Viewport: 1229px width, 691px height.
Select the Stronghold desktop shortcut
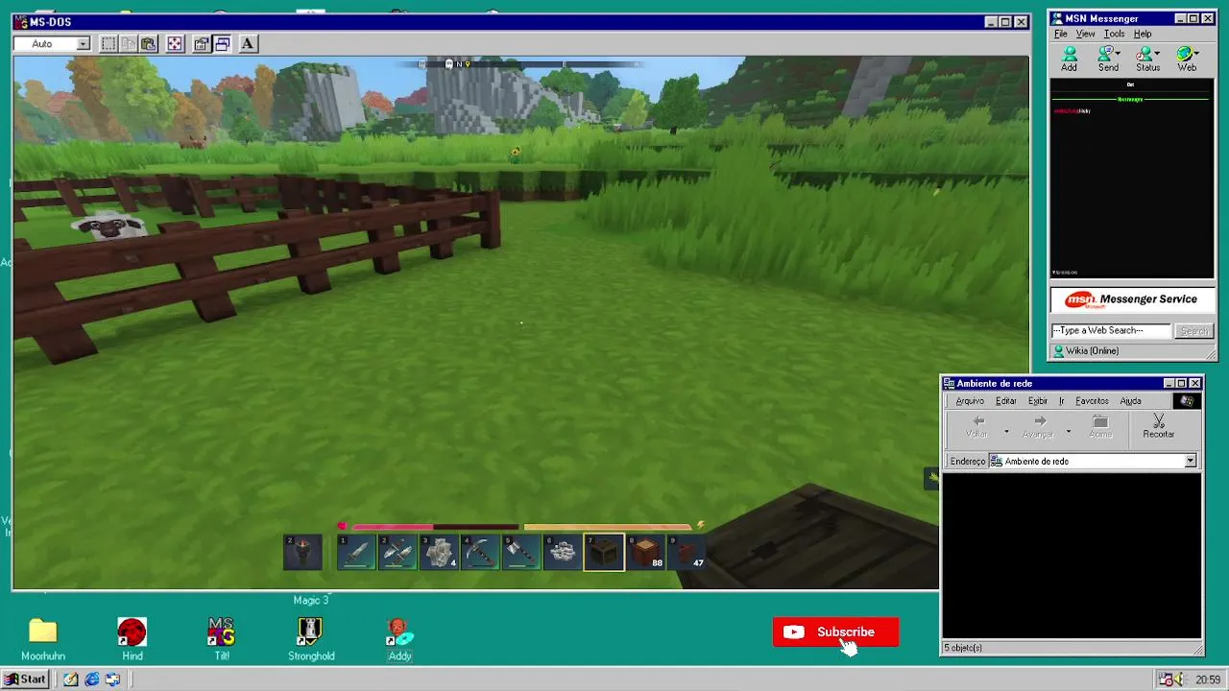tap(311, 639)
